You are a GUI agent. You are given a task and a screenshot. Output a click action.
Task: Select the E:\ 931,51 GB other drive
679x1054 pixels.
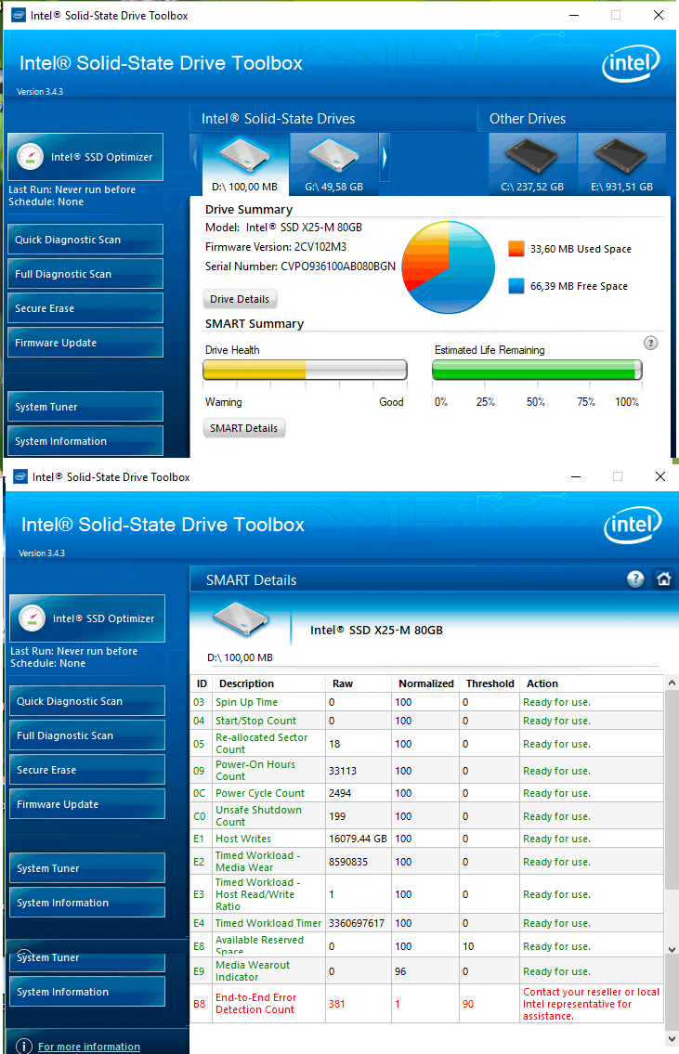coord(621,164)
